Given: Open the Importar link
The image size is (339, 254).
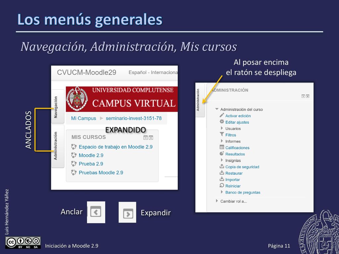Looking at the screenshot, I should click(233, 180).
